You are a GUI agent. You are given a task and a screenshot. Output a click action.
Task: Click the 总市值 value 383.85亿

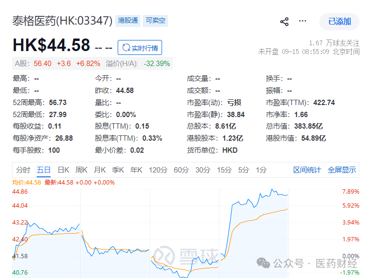pyautogui.click(x=309, y=126)
